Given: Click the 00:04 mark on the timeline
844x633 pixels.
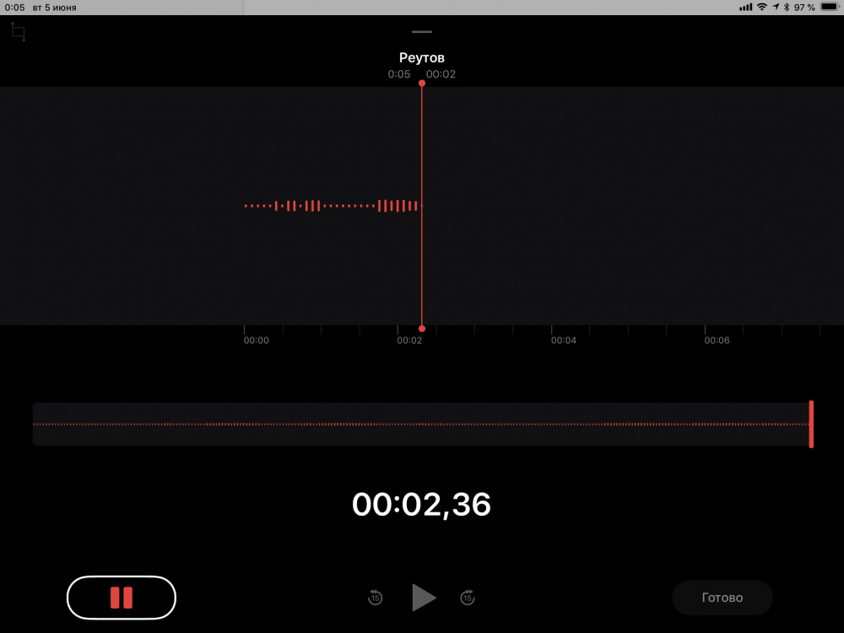Looking at the screenshot, I should (x=564, y=340).
